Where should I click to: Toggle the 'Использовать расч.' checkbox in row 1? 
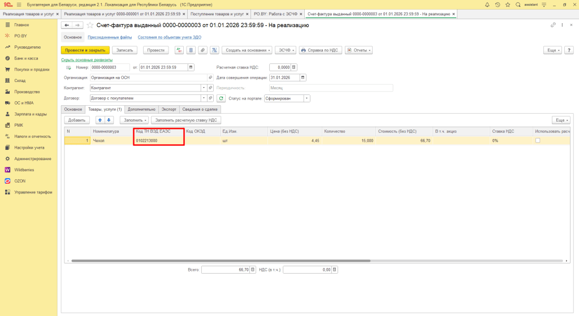[x=538, y=140]
